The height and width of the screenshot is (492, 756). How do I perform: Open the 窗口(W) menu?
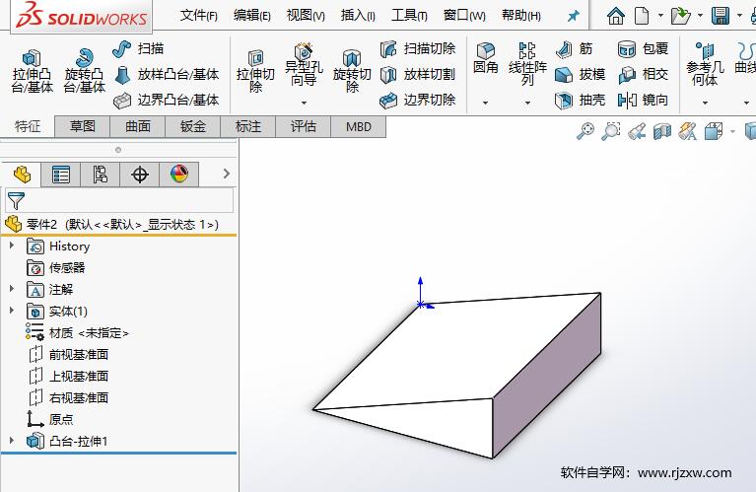(464, 16)
